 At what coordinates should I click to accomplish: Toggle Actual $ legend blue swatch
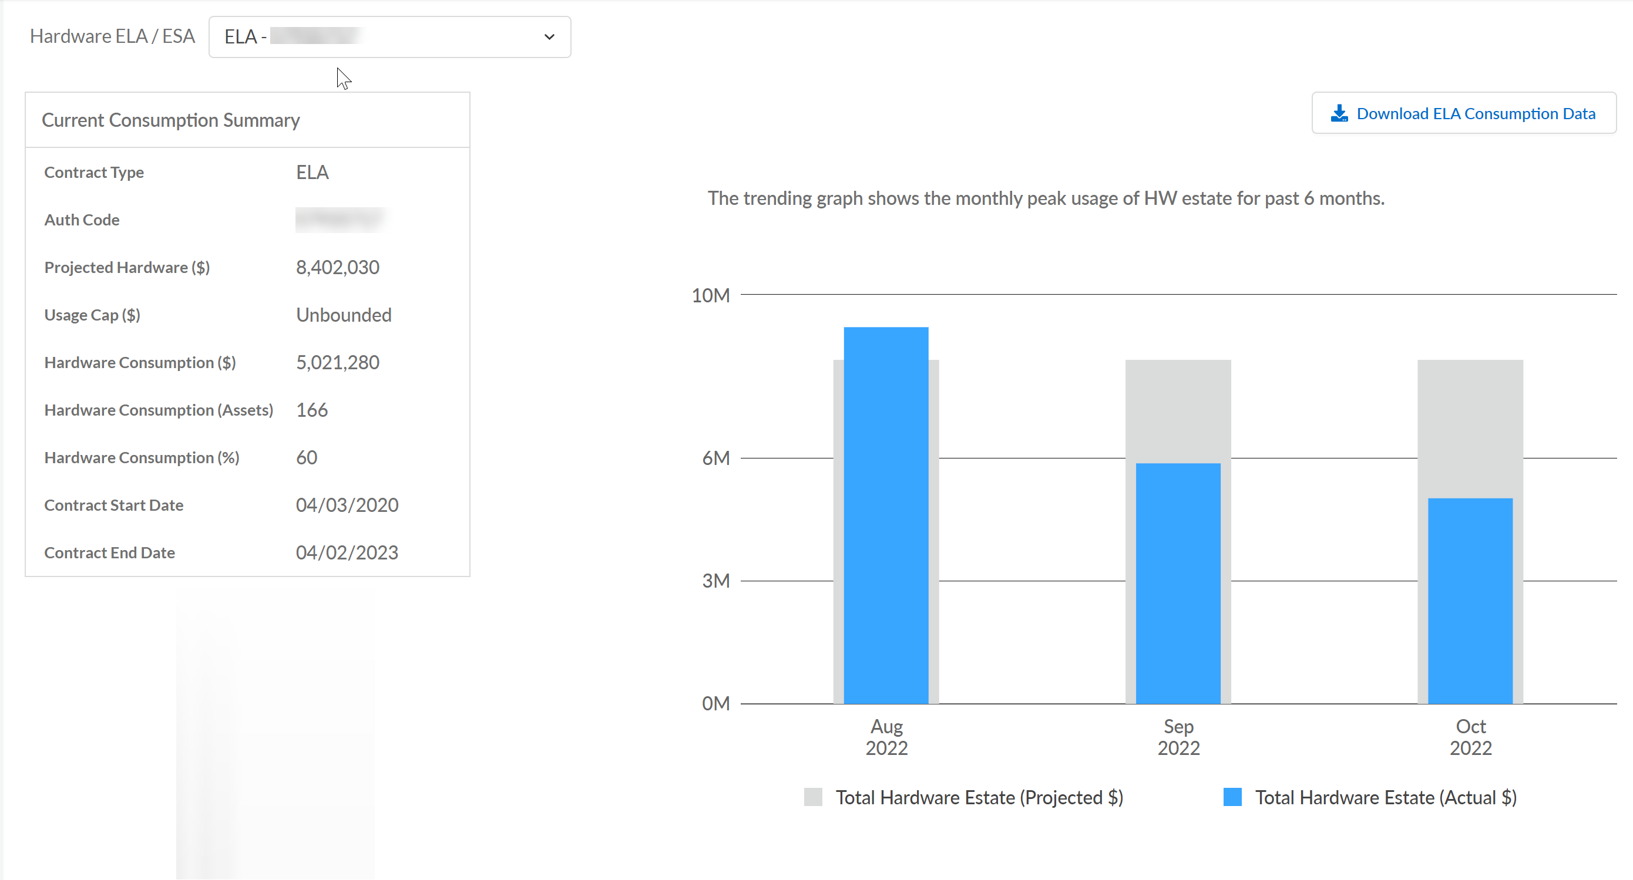coord(1232,797)
